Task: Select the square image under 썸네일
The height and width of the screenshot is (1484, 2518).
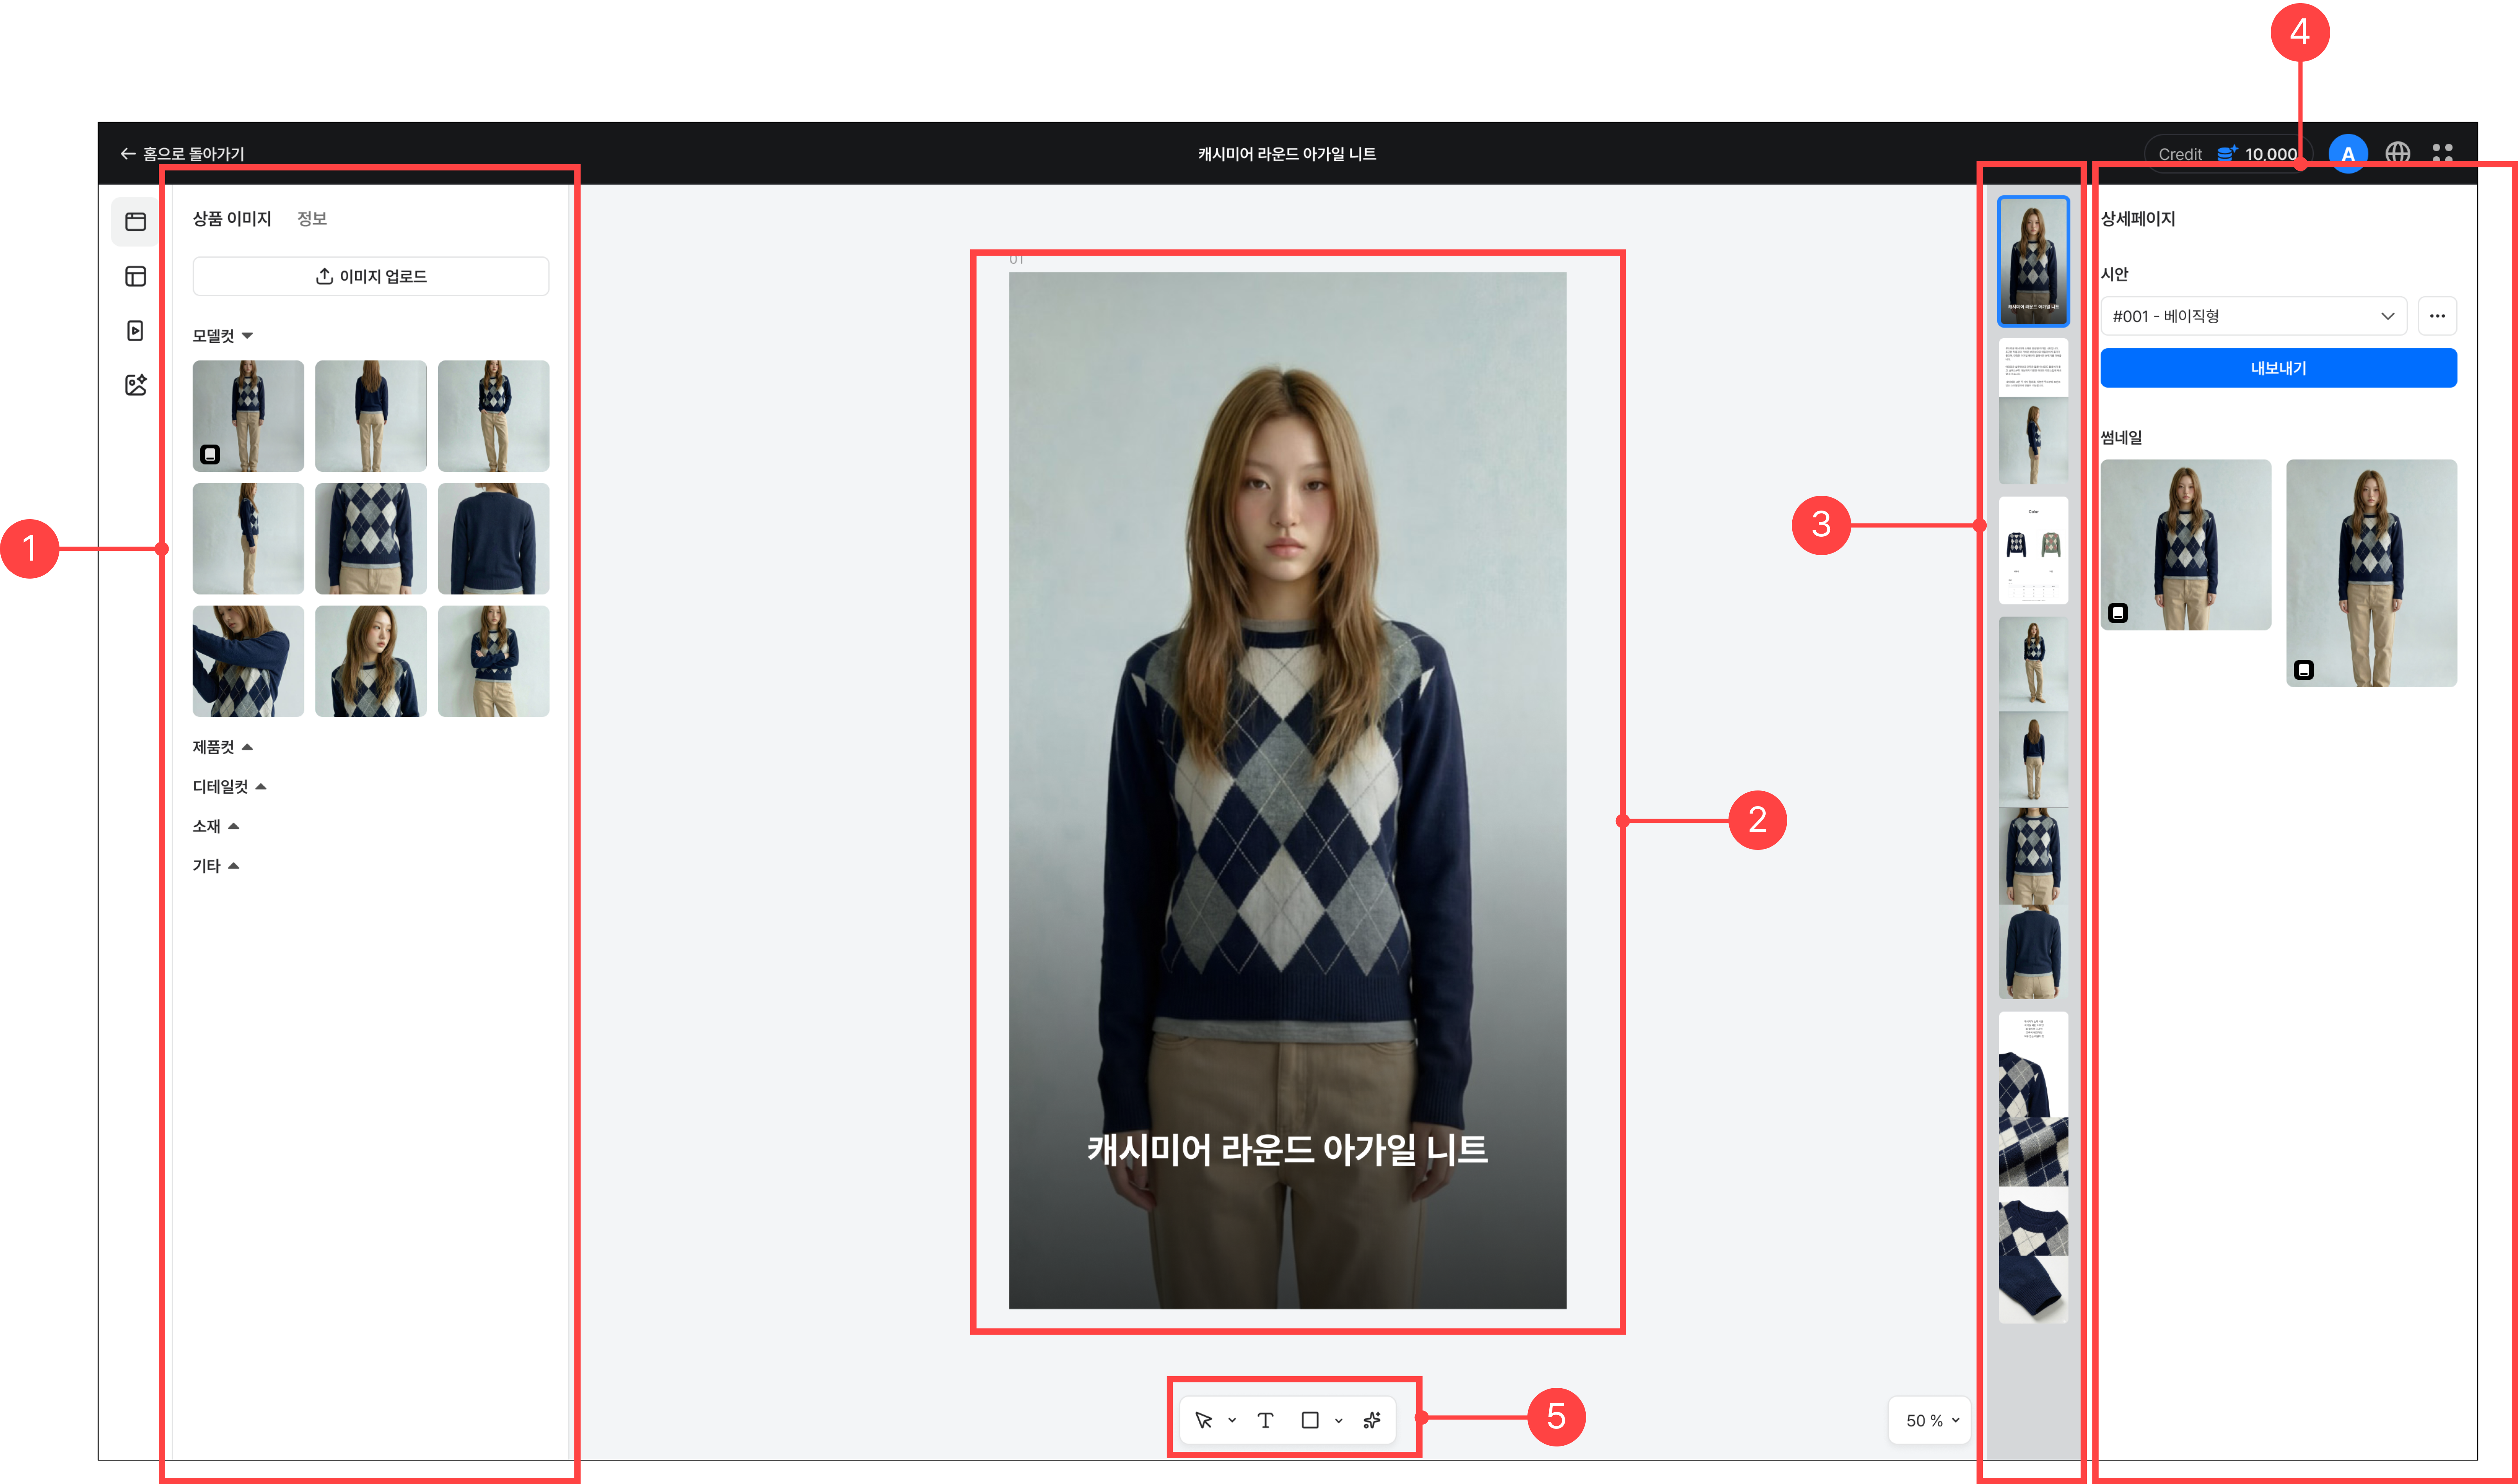Action: pyautogui.click(x=2186, y=545)
